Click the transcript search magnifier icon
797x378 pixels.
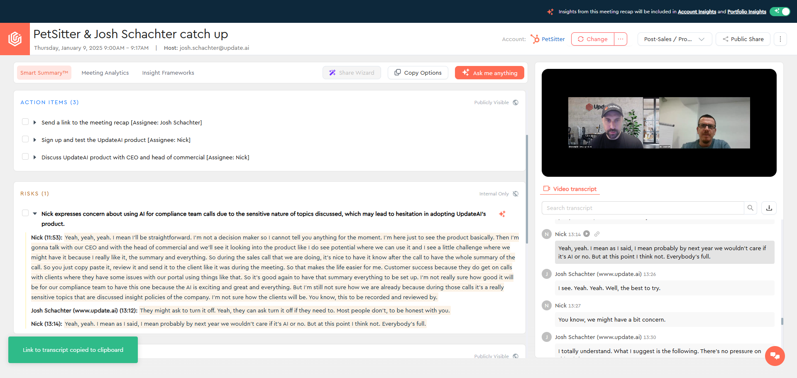click(751, 208)
